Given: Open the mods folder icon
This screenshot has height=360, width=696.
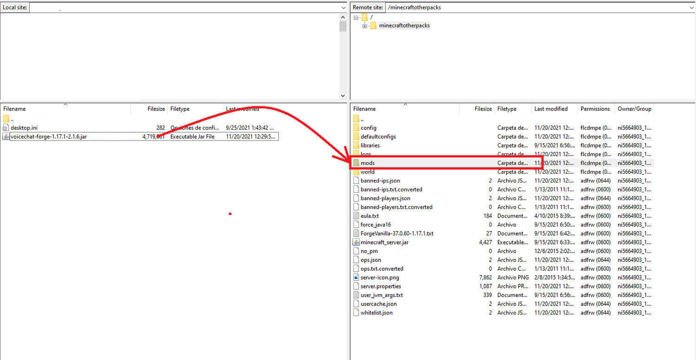Looking at the screenshot, I should 356,163.
